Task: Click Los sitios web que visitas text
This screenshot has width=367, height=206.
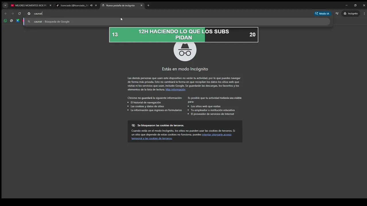Action: click(x=206, y=106)
